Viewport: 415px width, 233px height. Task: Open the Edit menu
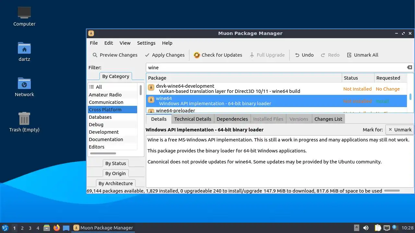pyautogui.click(x=109, y=43)
